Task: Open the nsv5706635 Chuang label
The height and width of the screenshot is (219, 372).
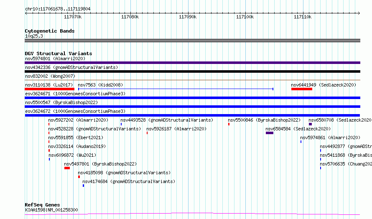Action: coord(346,164)
